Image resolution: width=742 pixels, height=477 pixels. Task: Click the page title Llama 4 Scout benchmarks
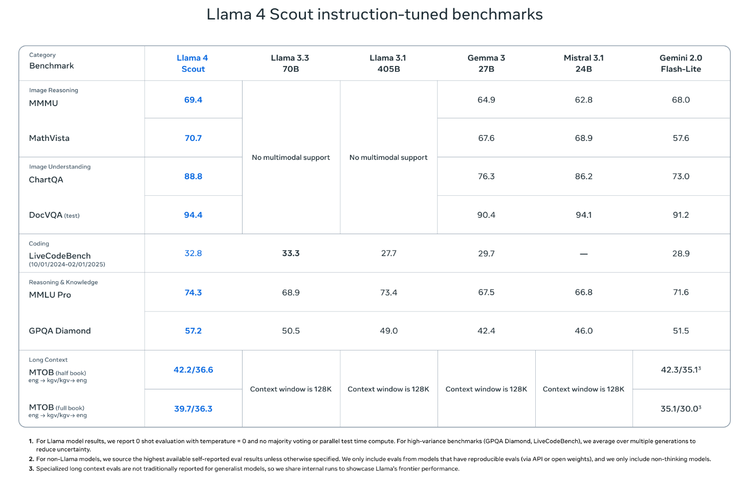[x=374, y=14]
